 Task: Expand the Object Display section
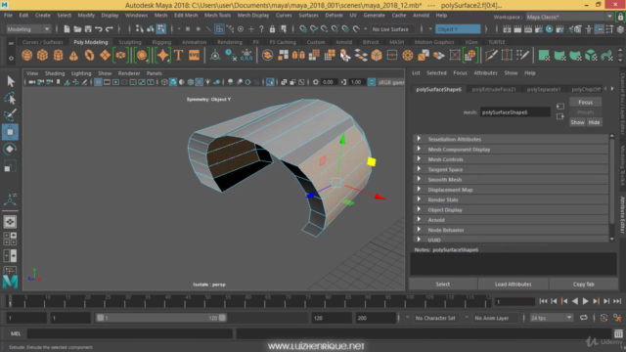[x=511, y=210]
